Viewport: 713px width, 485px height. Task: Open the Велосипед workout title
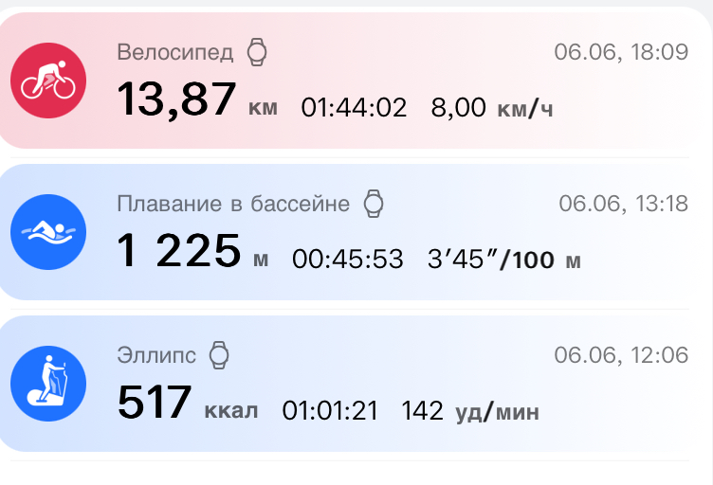[x=177, y=52]
